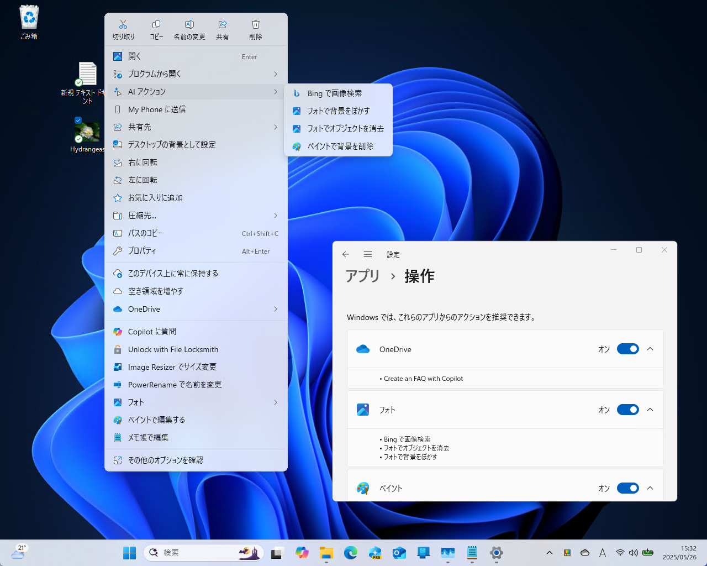
Task: Select Bing で画像検索 from AI アクション submenu
Action: click(x=334, y=93)
